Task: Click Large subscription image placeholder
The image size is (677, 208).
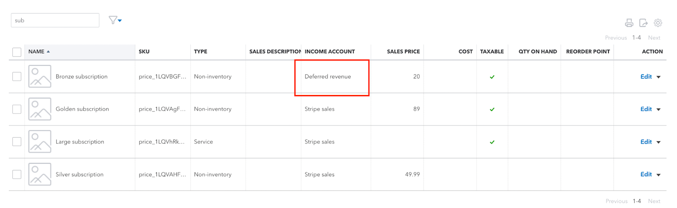Action: click(40, 142)
